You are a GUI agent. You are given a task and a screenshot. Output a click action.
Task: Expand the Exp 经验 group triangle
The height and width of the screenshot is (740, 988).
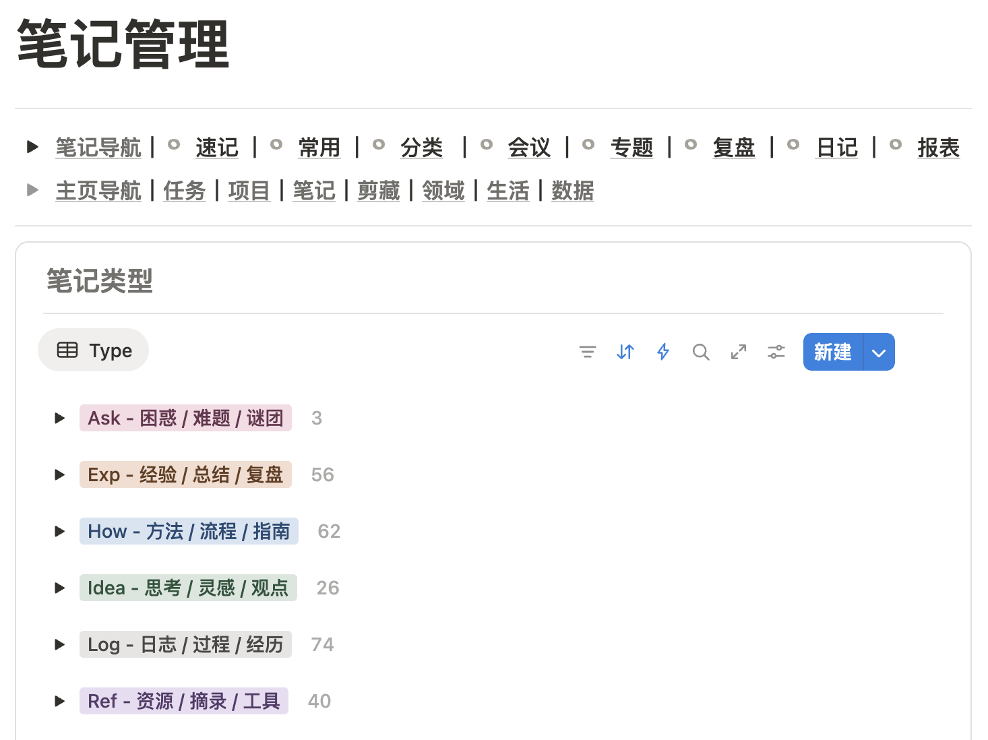point(60,474)
